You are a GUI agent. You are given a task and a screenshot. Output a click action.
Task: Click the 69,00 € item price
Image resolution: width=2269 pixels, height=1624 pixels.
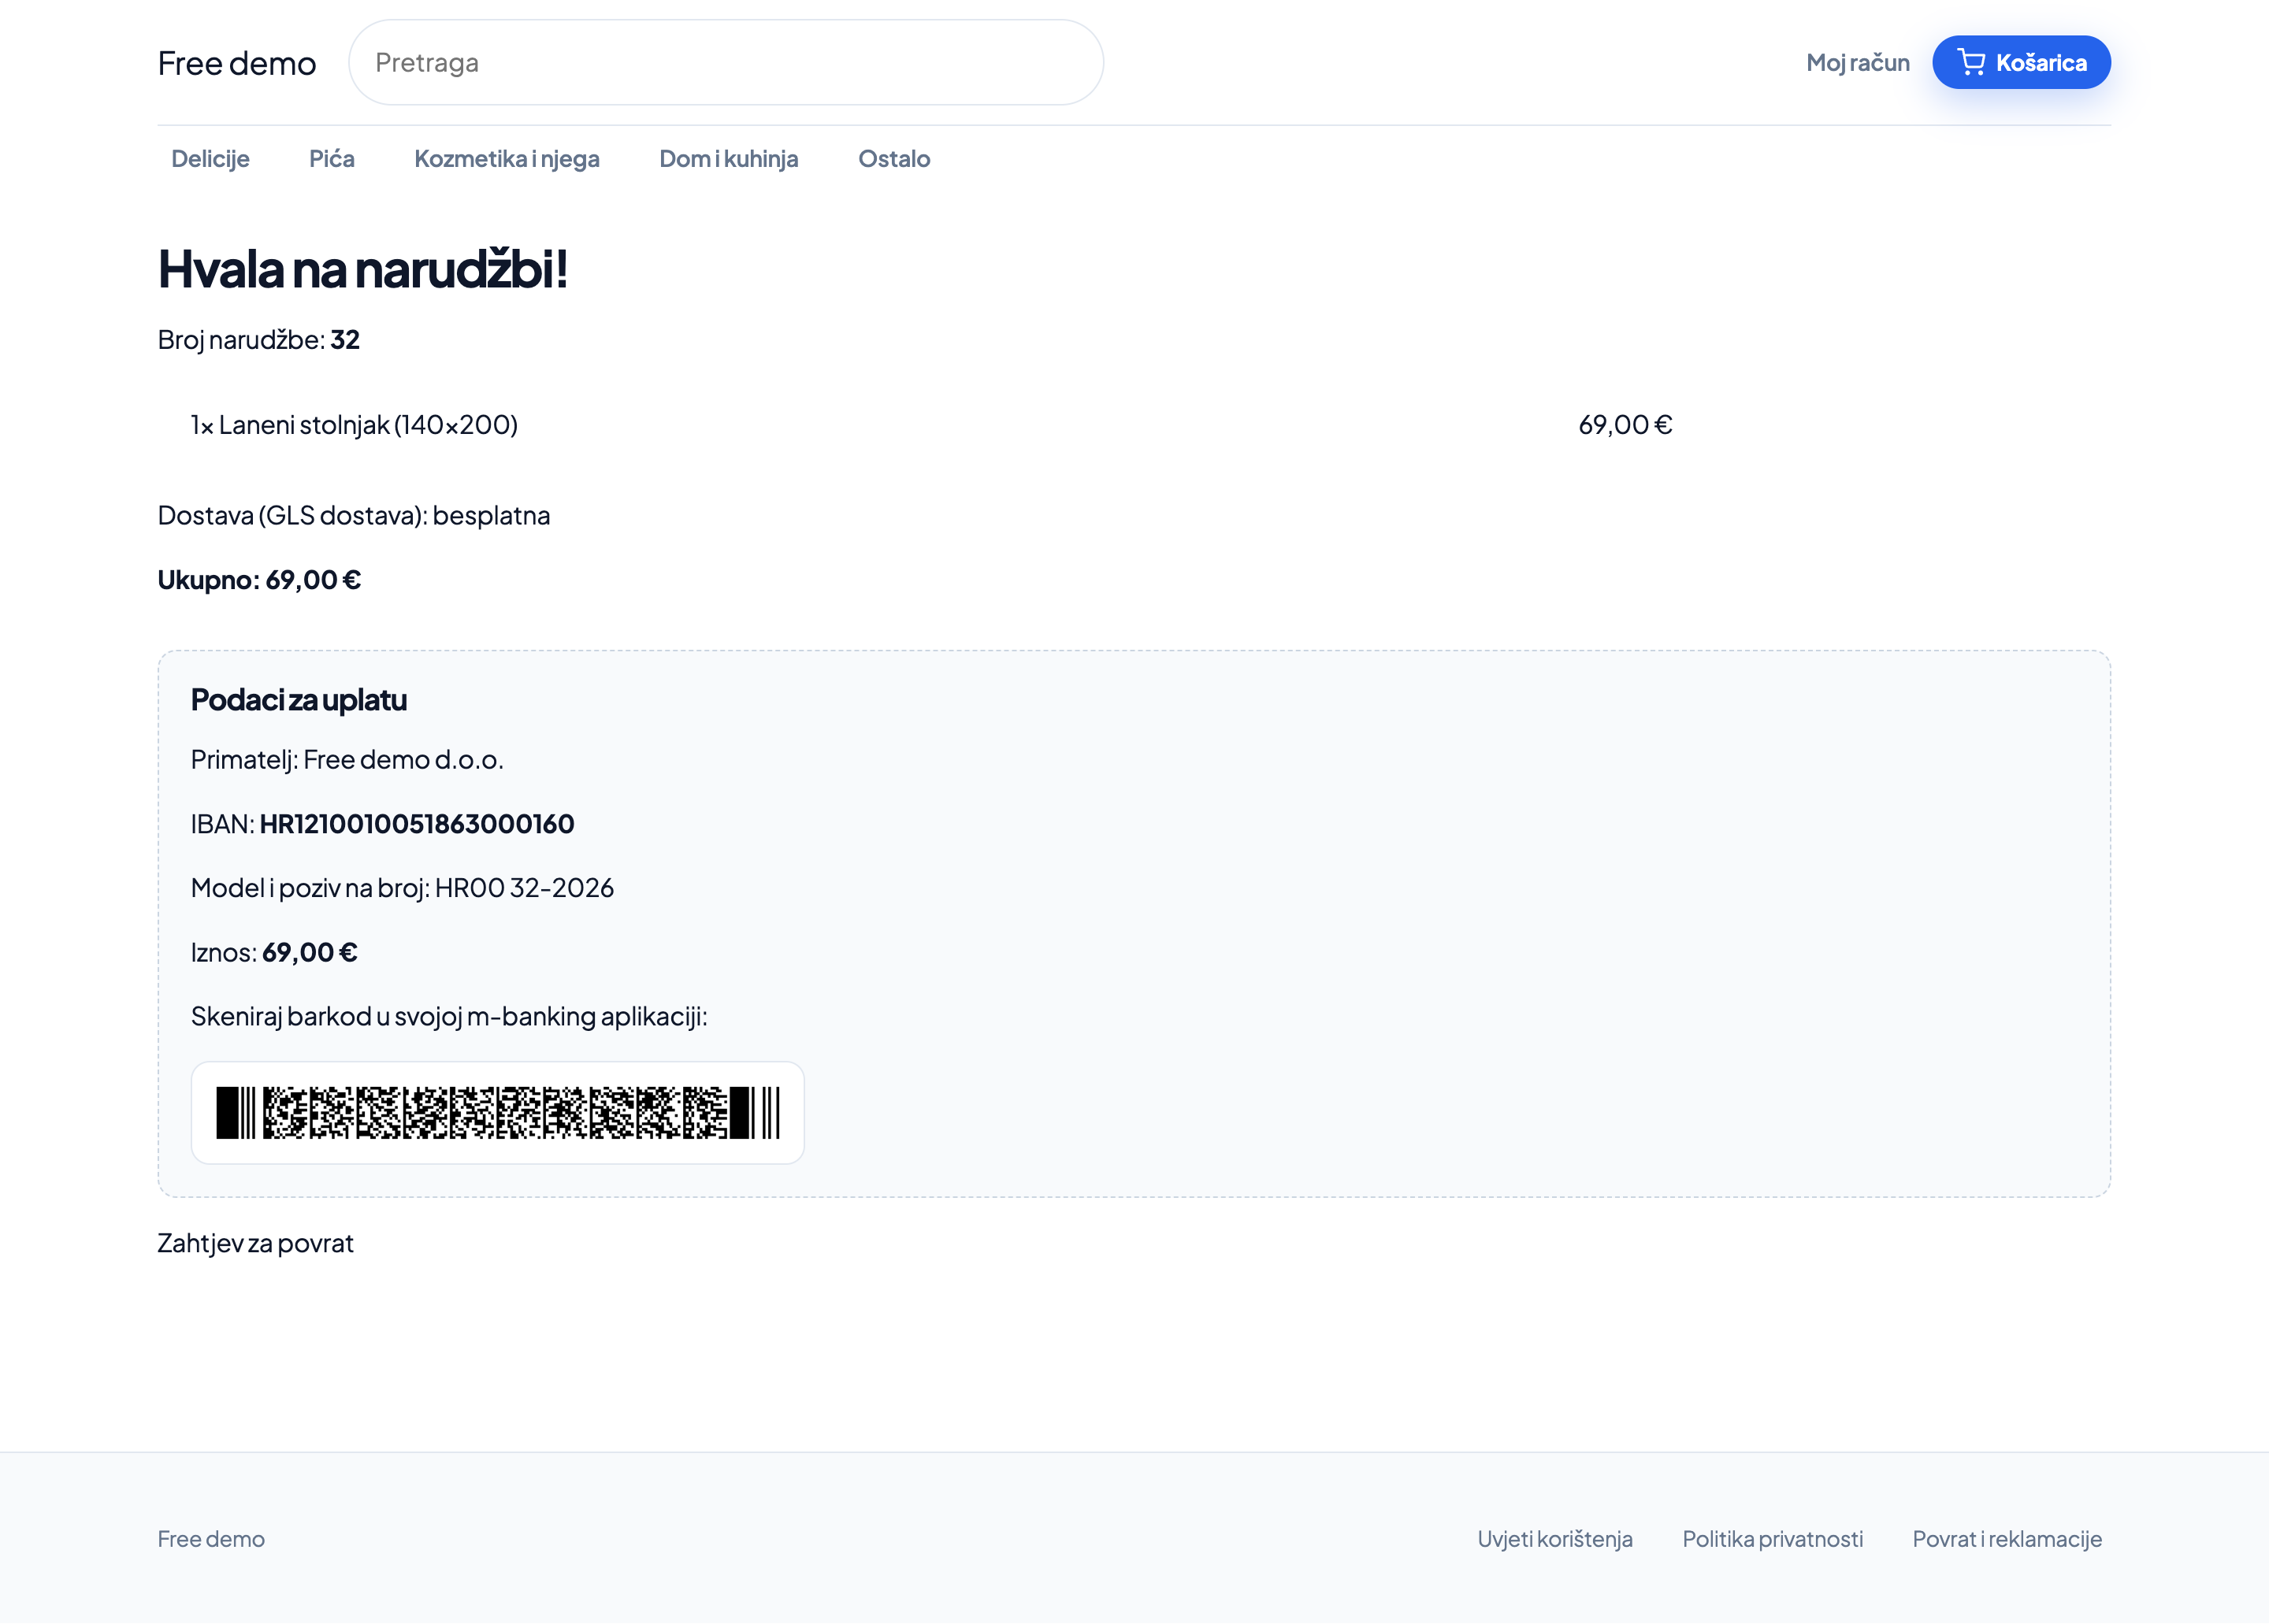pyautogui.click(x=1625, y=425)
